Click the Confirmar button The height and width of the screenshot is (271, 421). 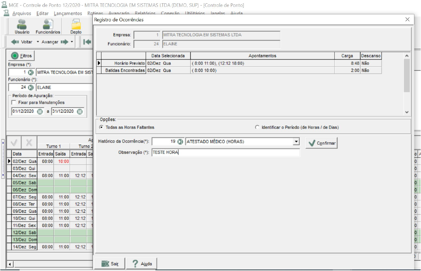point(322,143)
